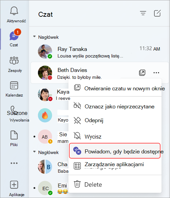Open Pliki files icon
This screenshot has height=198, width=170.
14,135
